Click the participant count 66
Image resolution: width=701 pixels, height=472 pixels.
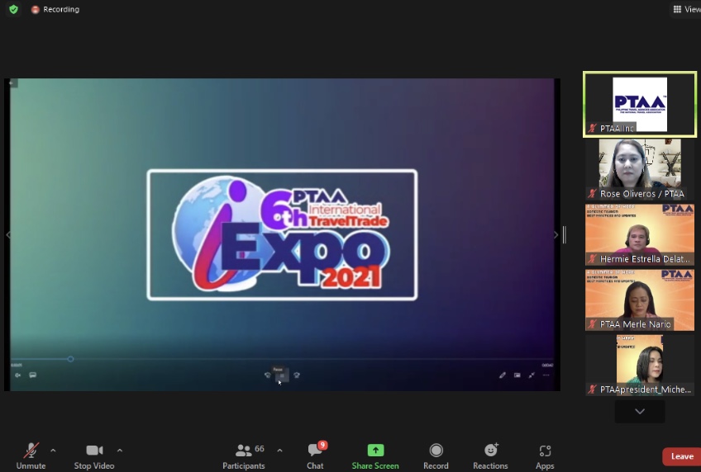pyautogui.click(x=260, y=449)
